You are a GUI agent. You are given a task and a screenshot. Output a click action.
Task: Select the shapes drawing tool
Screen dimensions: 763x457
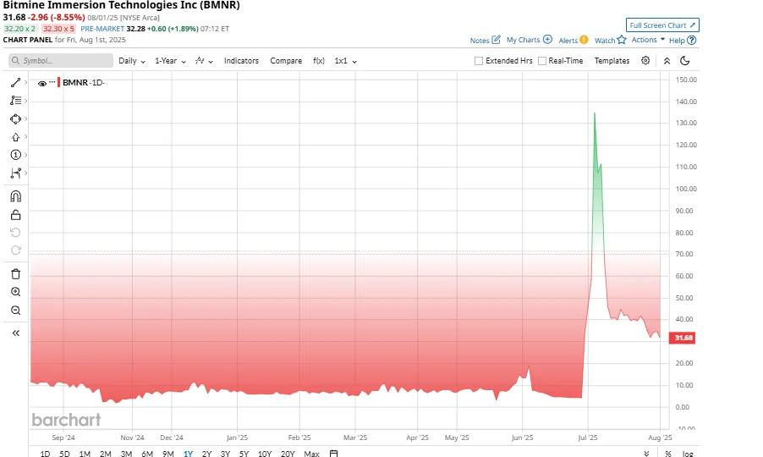point(15,118)
